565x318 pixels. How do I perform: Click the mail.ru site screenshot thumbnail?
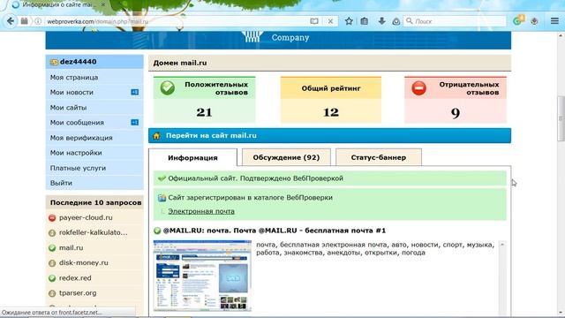pyautogui.click(x=202, y=276)
